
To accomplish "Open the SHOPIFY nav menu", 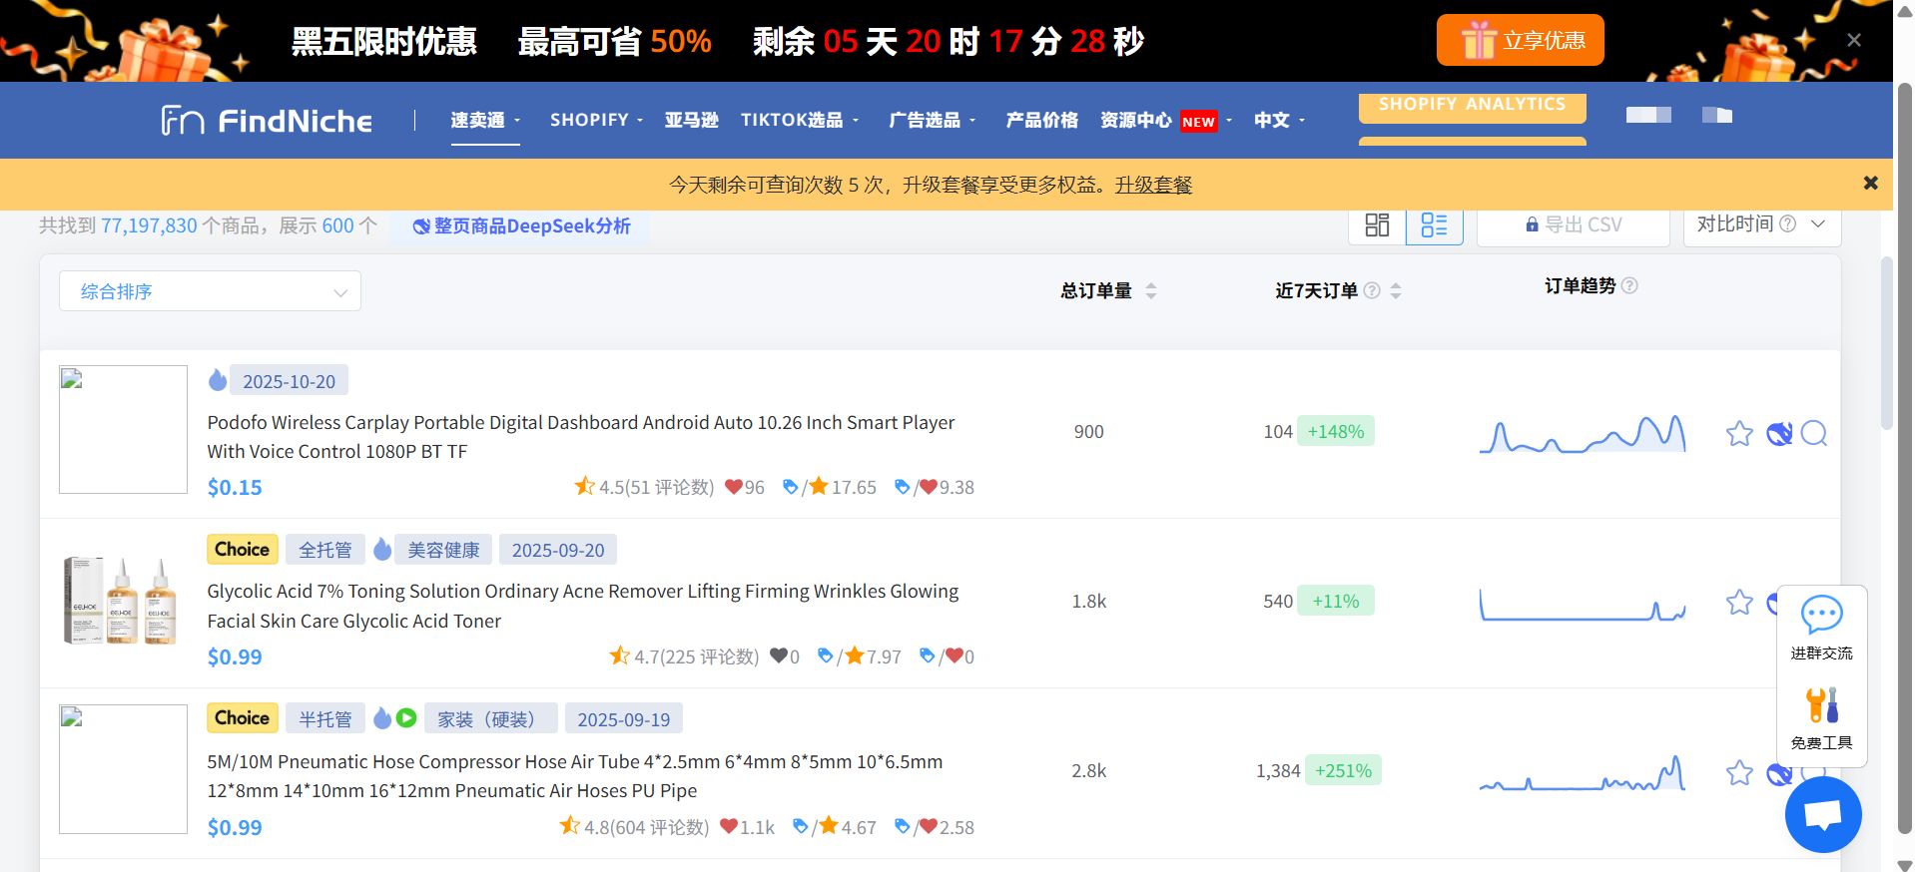I will [x=596, y=120].
